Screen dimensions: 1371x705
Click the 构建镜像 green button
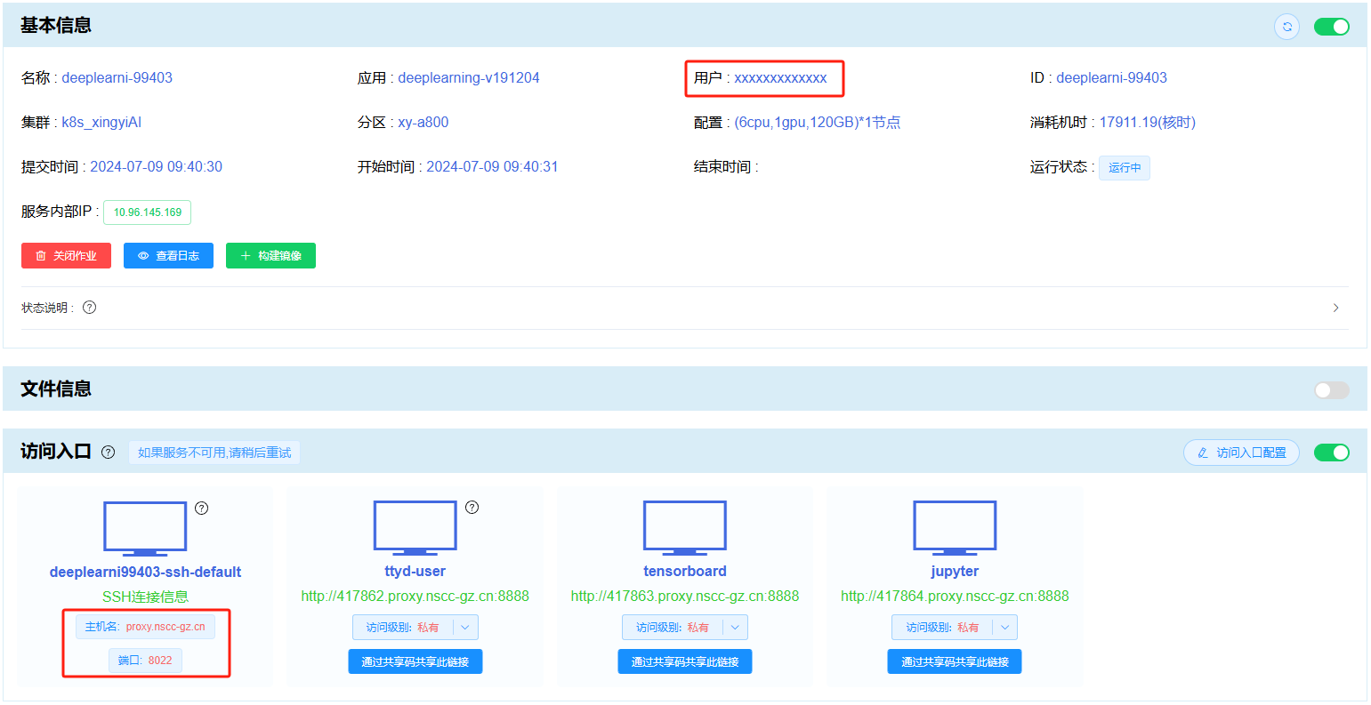[x=270, y=256]
